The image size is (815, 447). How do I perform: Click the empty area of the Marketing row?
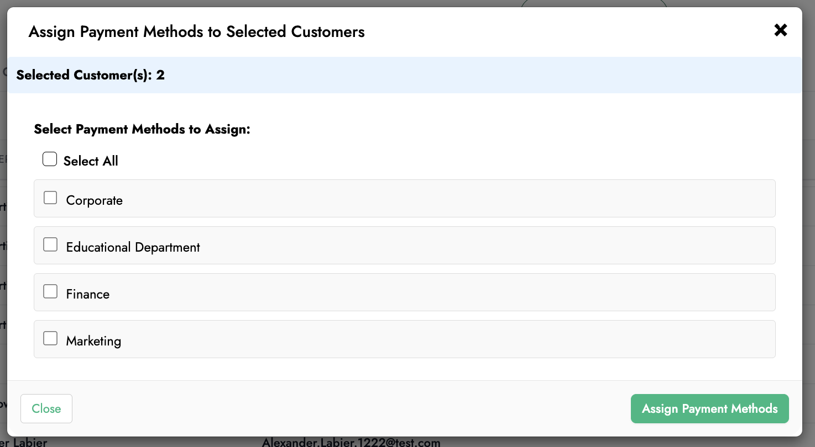(x=442, y=339)
